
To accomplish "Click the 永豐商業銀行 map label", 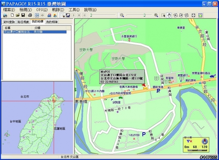I will click(x=129, y=37).
